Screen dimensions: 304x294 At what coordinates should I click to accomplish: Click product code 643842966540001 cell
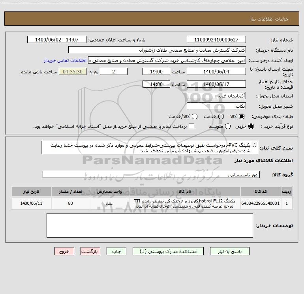coord(261,203)
